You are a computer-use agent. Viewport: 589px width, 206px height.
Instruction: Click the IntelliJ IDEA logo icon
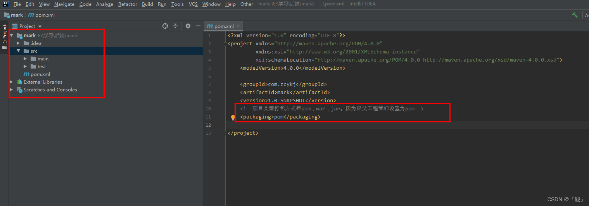pos(5,4)
